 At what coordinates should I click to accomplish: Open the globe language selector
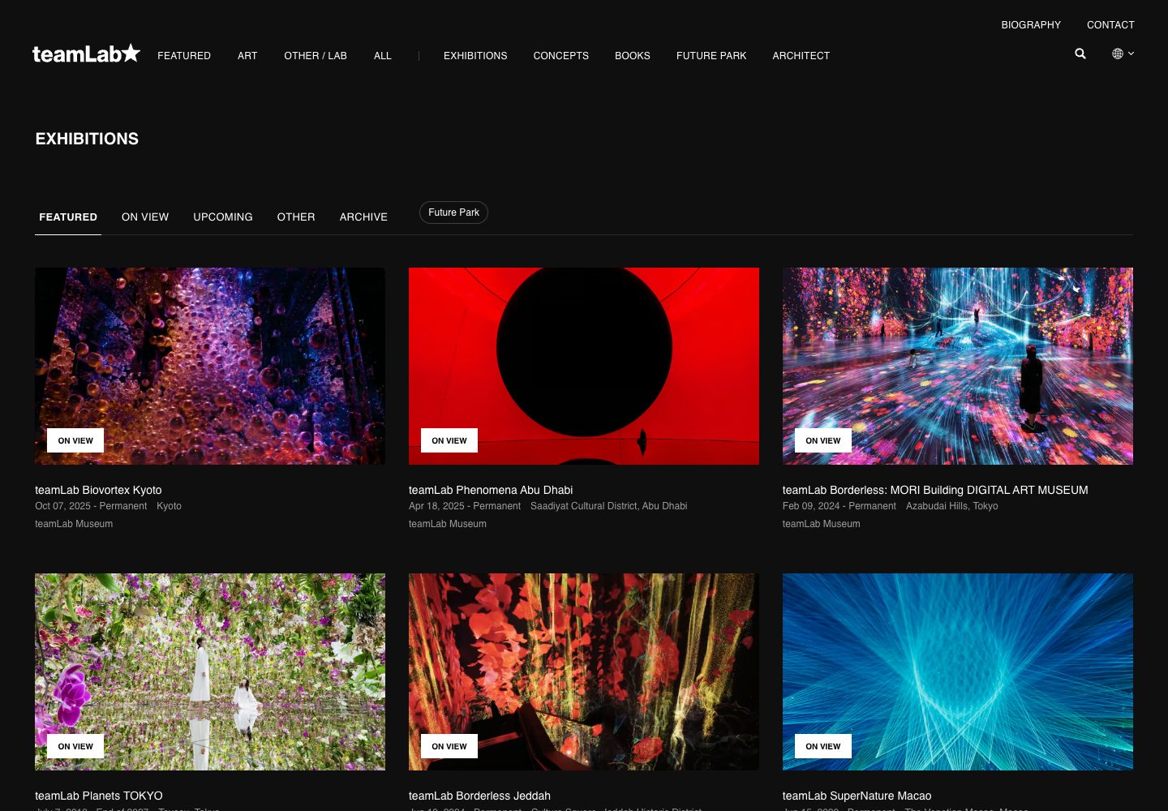tap(1123, 54)
